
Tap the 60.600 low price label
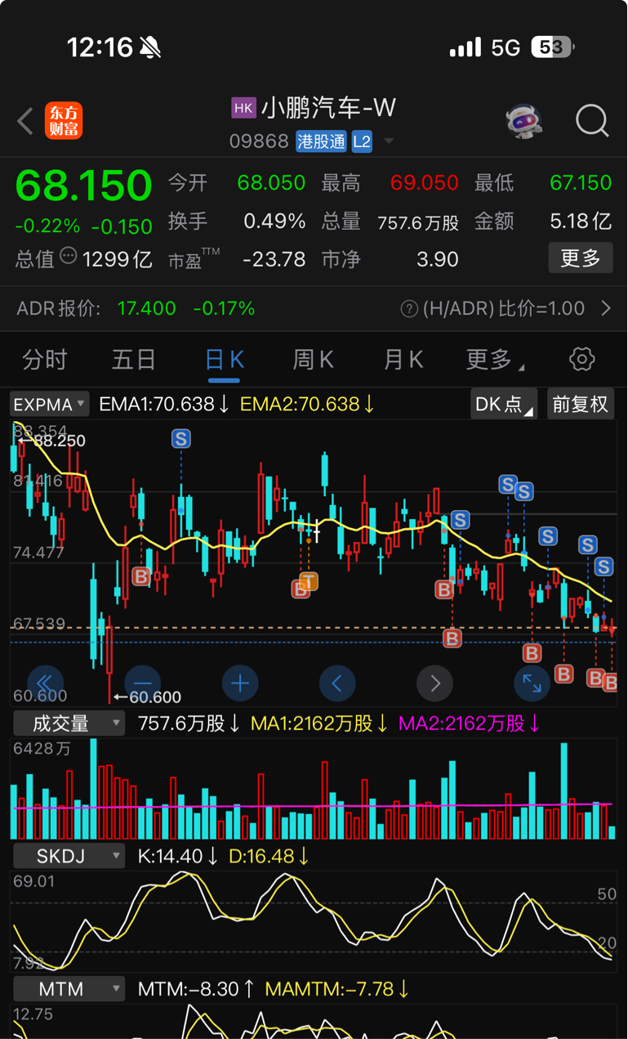155,697
